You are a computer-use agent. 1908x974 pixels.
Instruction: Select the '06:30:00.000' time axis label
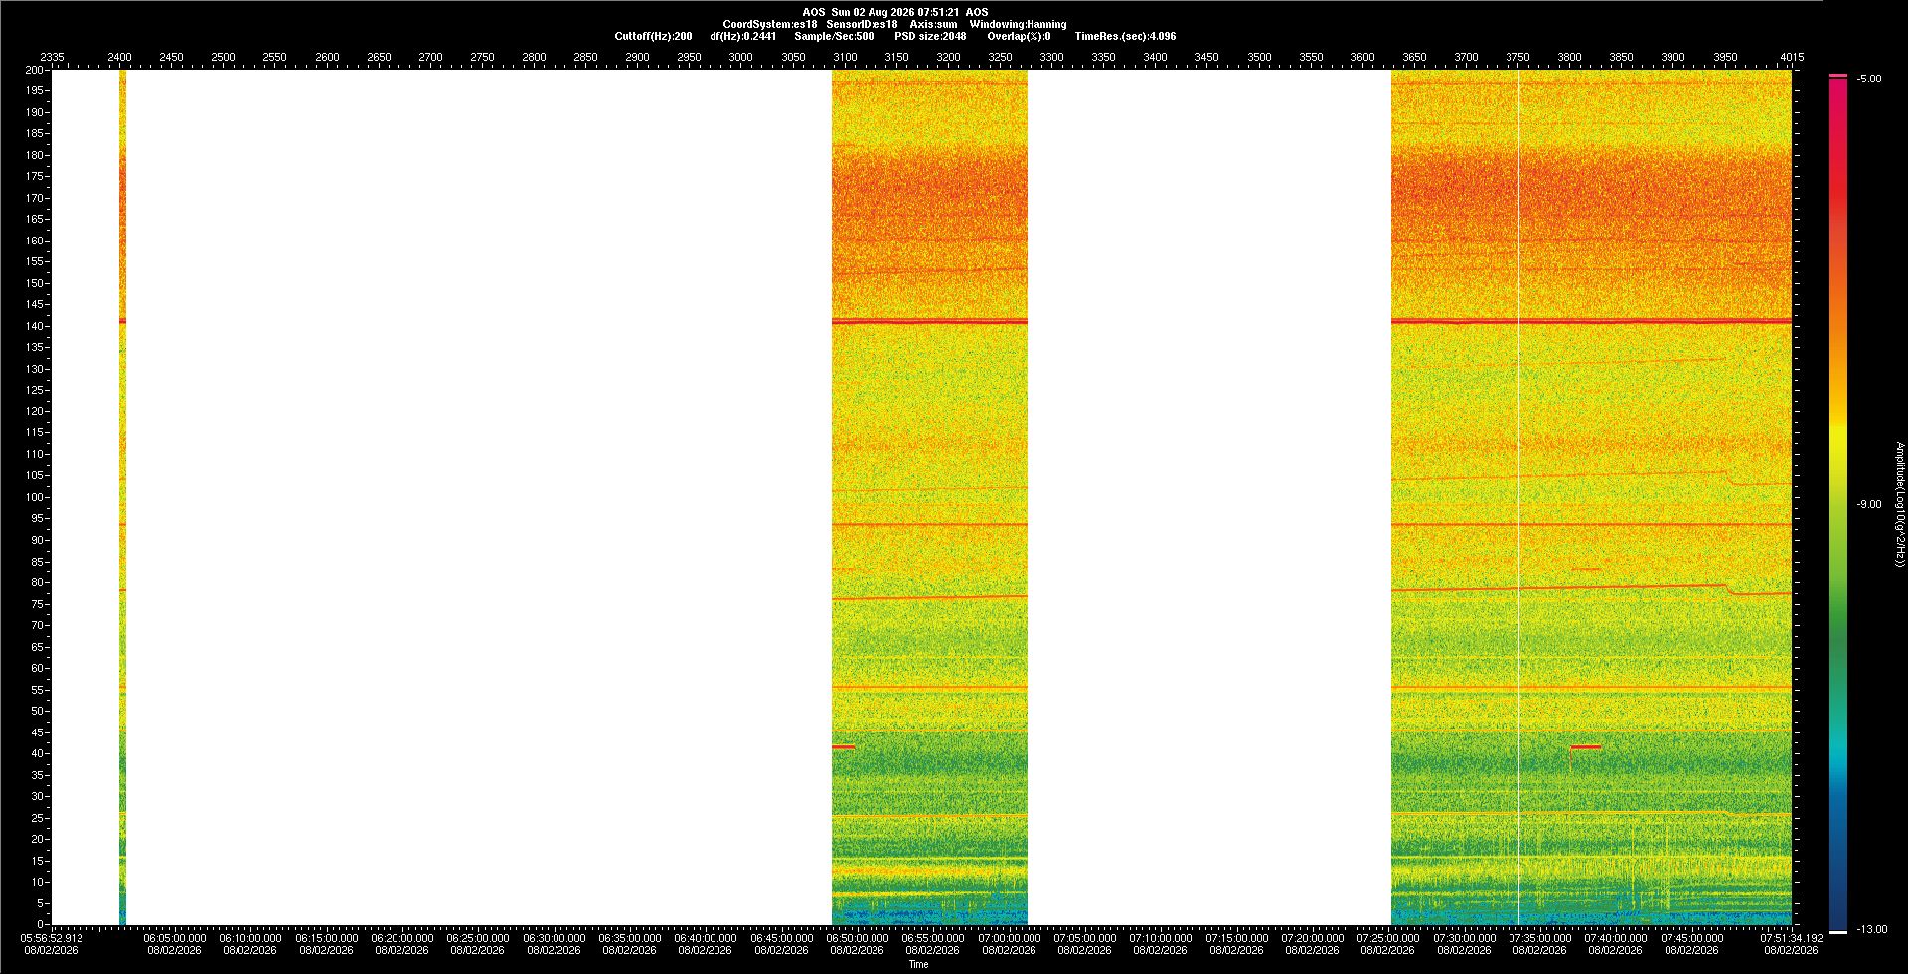click(x=554, y=937)
